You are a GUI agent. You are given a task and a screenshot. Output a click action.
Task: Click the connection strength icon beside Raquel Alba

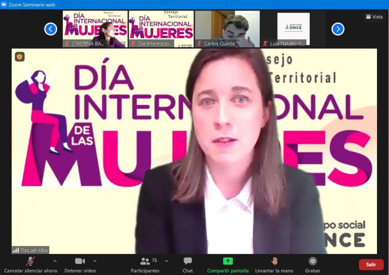click(16, 250)
